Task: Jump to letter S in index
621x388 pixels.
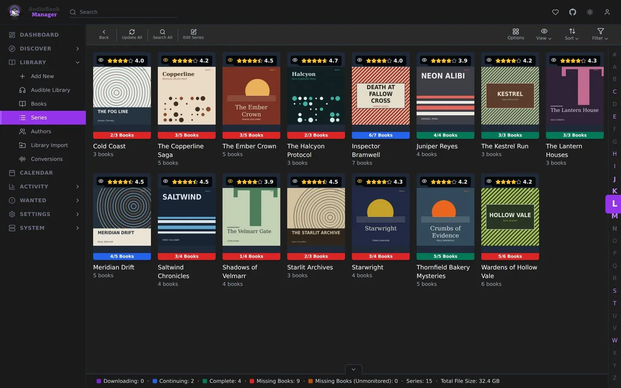Action: pos(615,291)
